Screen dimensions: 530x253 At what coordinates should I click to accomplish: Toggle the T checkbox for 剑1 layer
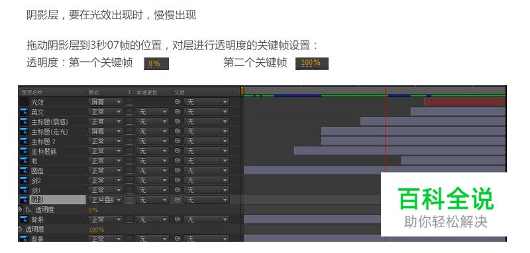(x=130, y=190)
